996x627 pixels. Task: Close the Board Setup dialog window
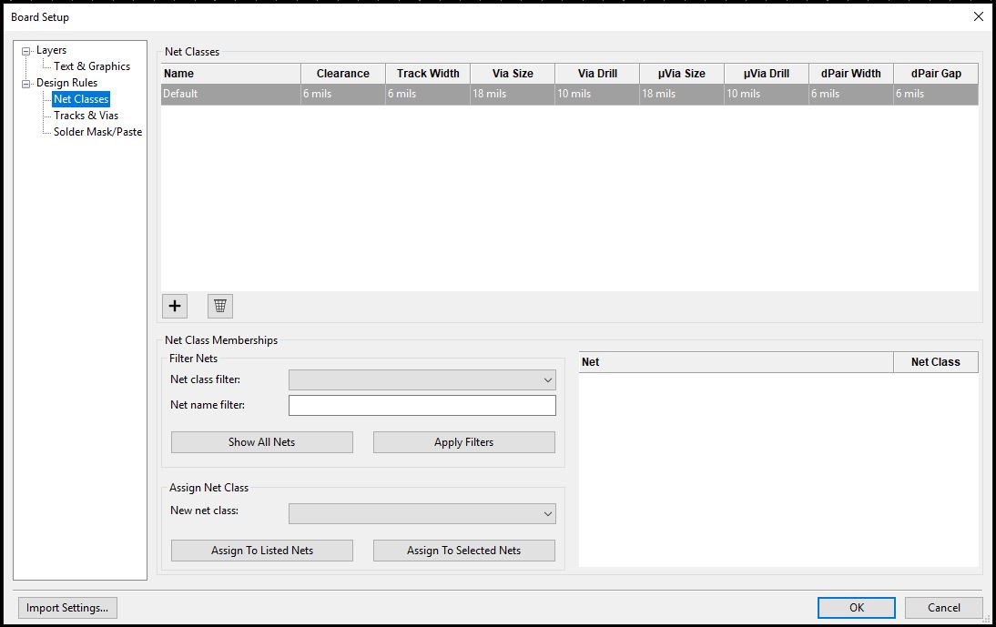point(979,16)
